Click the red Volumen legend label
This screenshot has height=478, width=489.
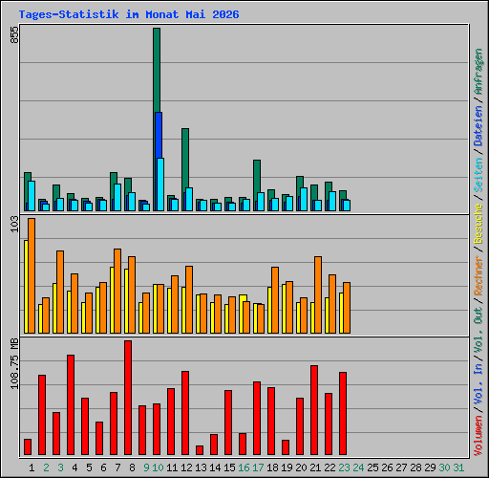tap(478, 436)
